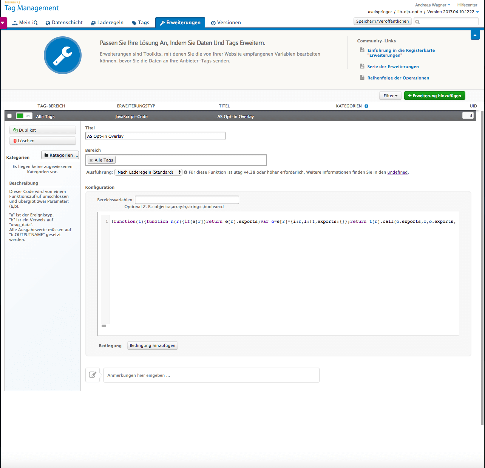Toggle the ON switch for Alle Tags extension
This screenshot has width=485, height=468.
(24, 116)
